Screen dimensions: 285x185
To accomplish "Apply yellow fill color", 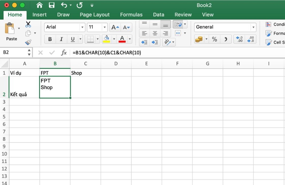I will 107,39.
